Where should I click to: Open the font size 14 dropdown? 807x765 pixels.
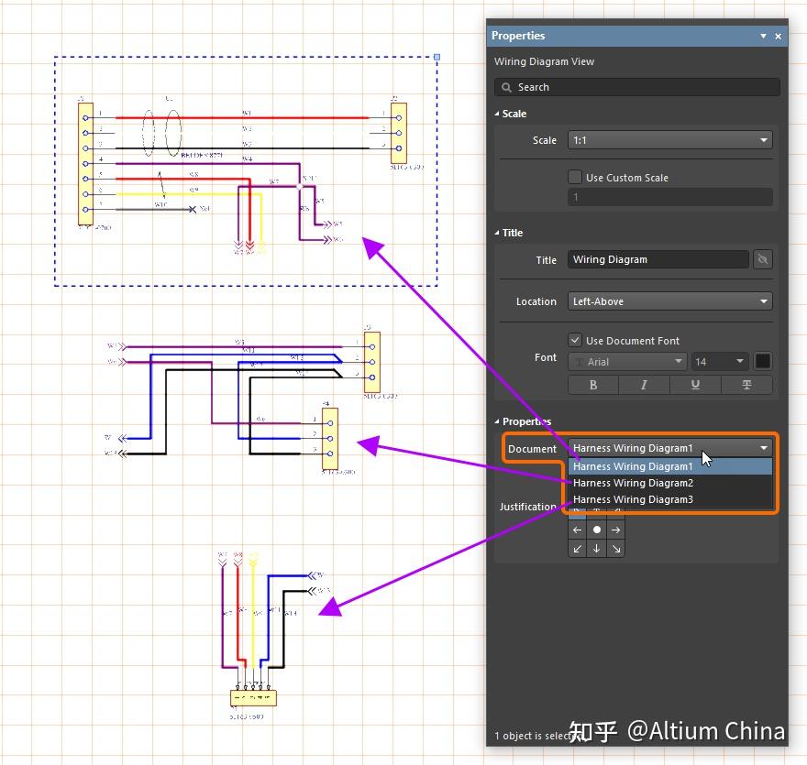click(x=719, y=361)
